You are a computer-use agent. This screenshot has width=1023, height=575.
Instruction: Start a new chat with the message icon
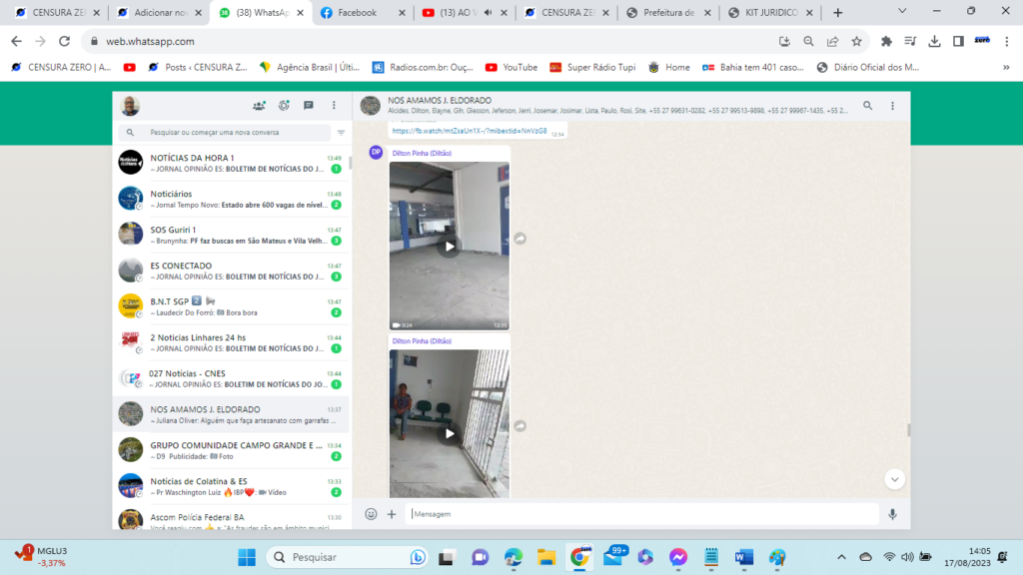point(309,106)
